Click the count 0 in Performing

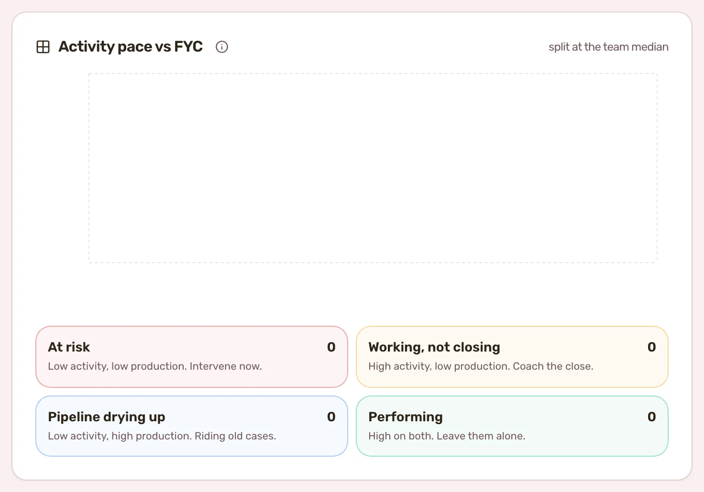pyautogui.click(x=651, y=417)
